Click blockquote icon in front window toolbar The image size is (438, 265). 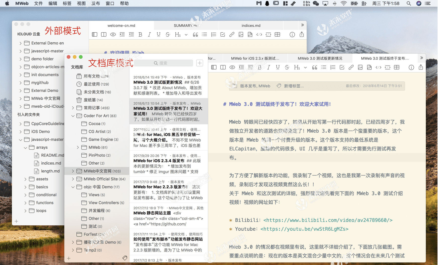[x=314, y=67]
